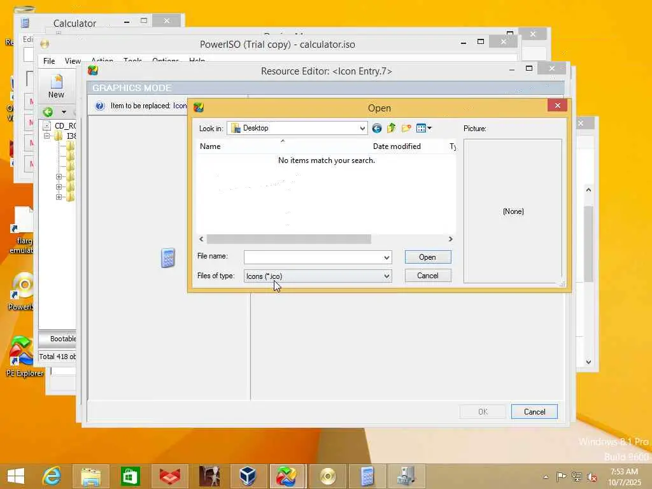Click the Calculator window title icon
Screen dimensions: 652x489
pos(25,22)
